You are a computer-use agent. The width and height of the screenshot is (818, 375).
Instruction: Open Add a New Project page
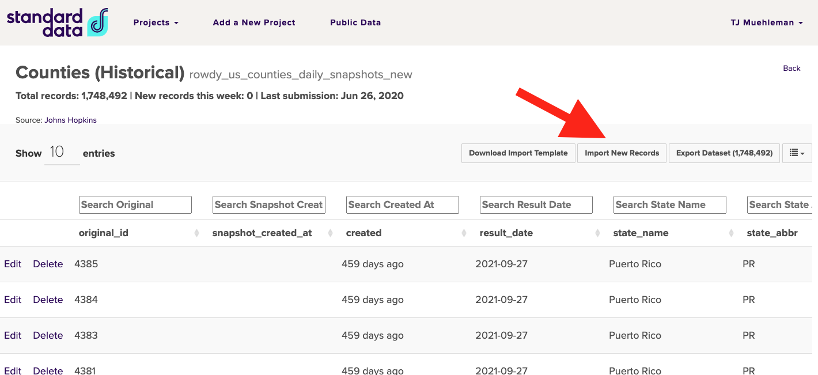coord(254,22)
